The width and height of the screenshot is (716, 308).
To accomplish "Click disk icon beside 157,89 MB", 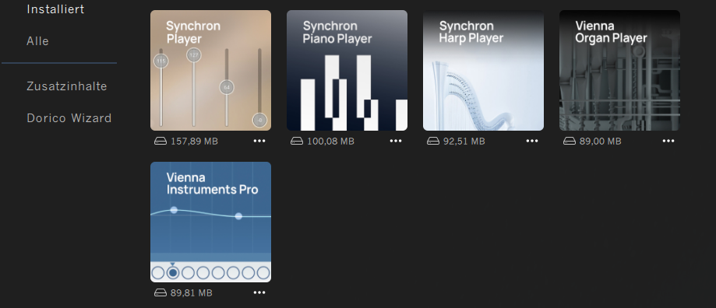I will point(160,142).
